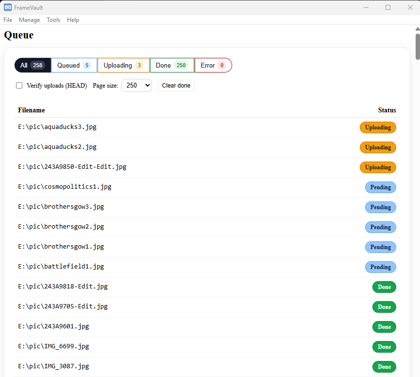Click Pending badge for cosmopolitics1.jpg
The image size is (420, 377).
tap(380, 187)
